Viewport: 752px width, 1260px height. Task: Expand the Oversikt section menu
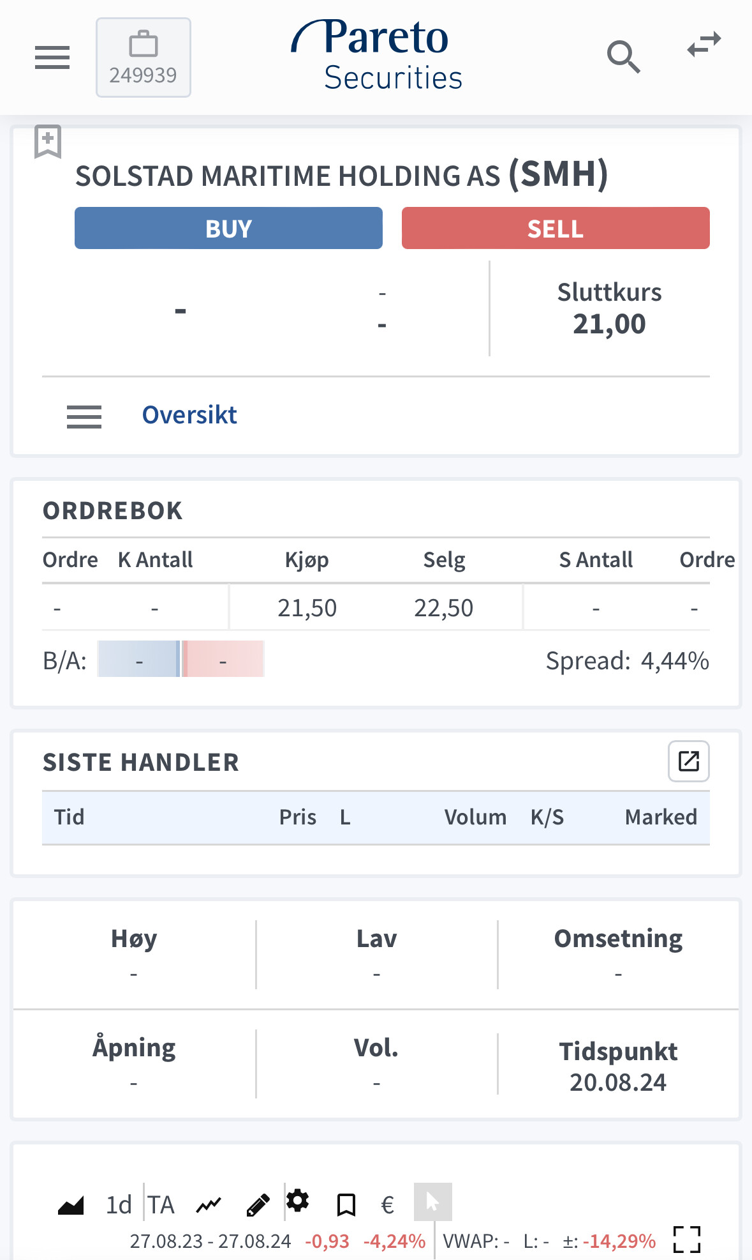tap(84, 416)
